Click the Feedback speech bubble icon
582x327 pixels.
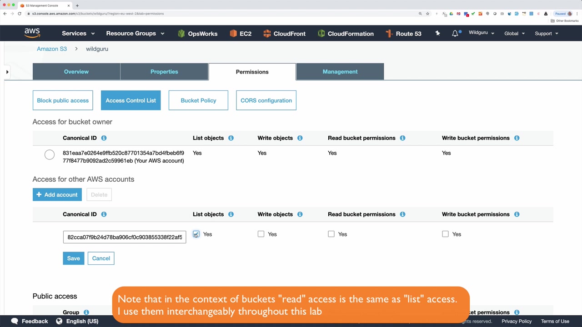pos(15,321)
